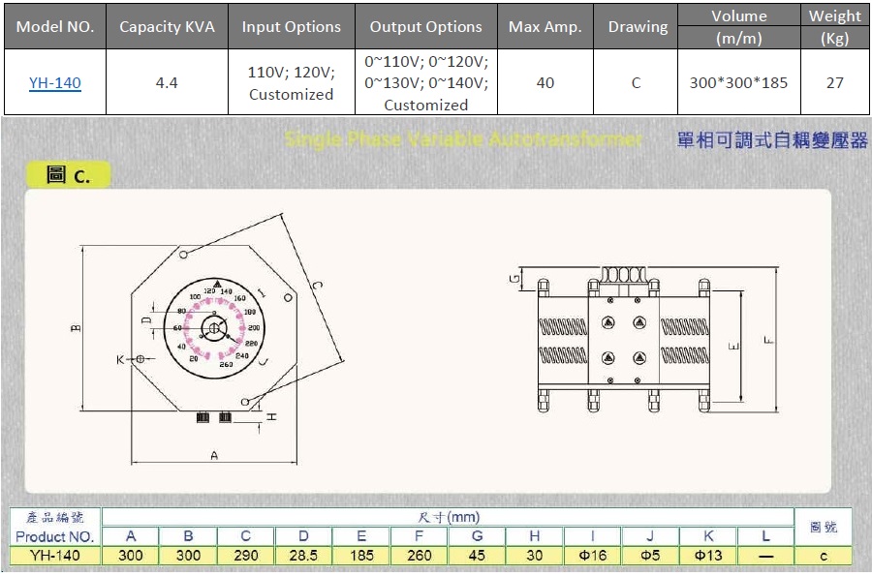Click the Product NO. header cell
Screen dimensions: 872x576
click(x=54, y=537)
